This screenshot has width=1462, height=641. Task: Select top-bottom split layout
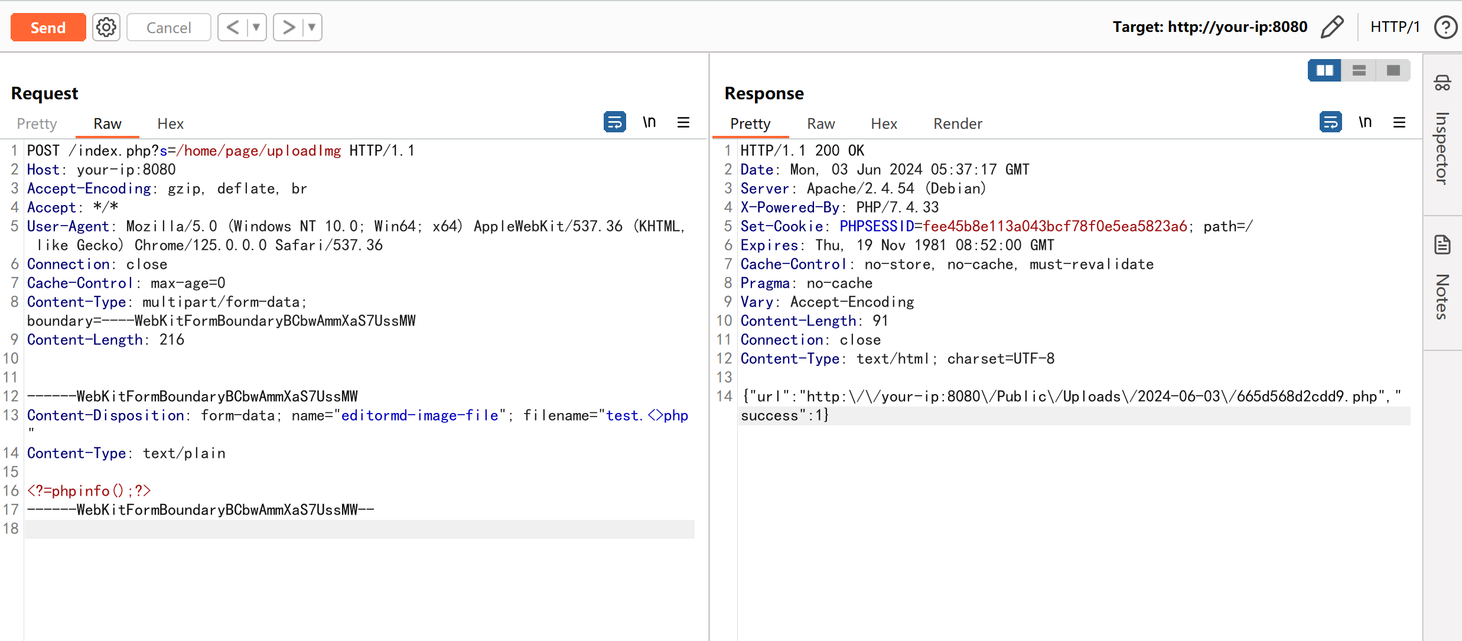[1359, 70]
